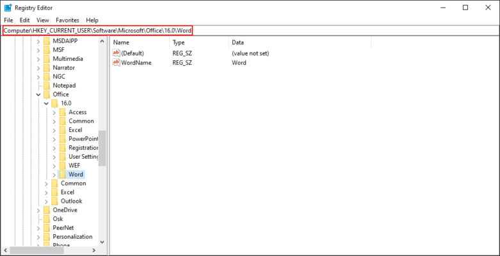Expand the PowerPoint key
The image size is (500, 256).
[54, 139]
